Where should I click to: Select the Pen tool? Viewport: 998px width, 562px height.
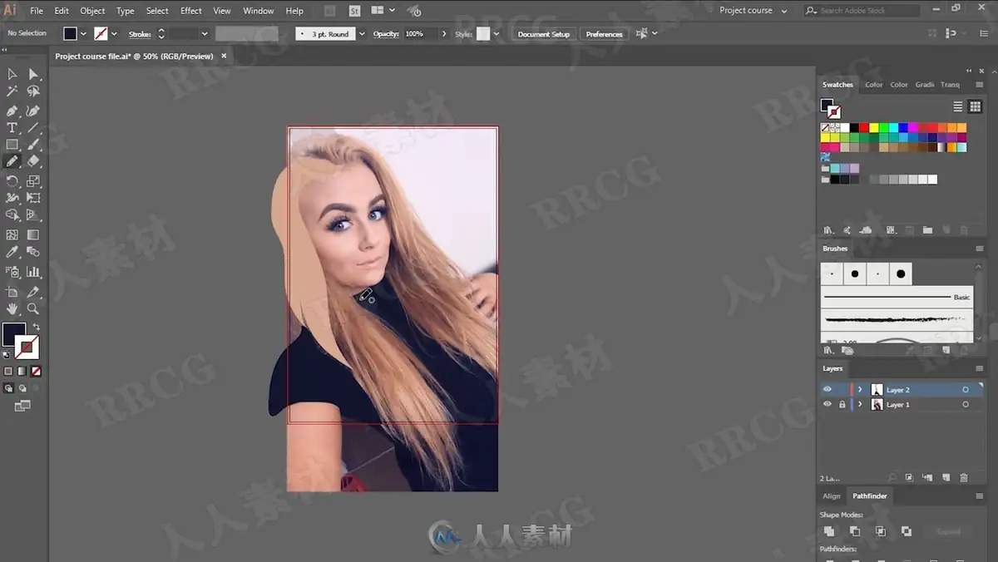click(x=12, y=111)
